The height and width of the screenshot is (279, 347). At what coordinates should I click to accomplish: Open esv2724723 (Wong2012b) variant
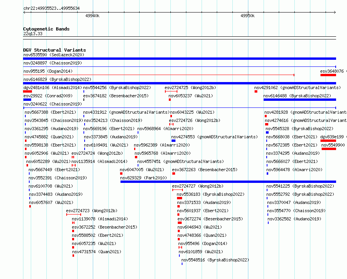92,211
